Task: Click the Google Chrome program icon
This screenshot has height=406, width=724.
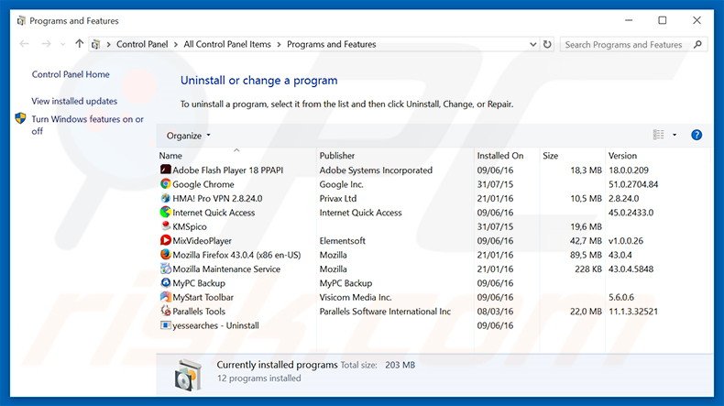Action: 165,184
